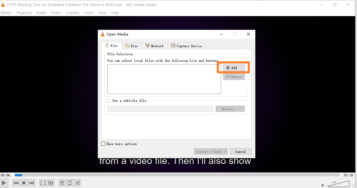Toggle loop playback mode
Image resolution: width=357 pixels, height=188 pixels.
tap(69, 183)
